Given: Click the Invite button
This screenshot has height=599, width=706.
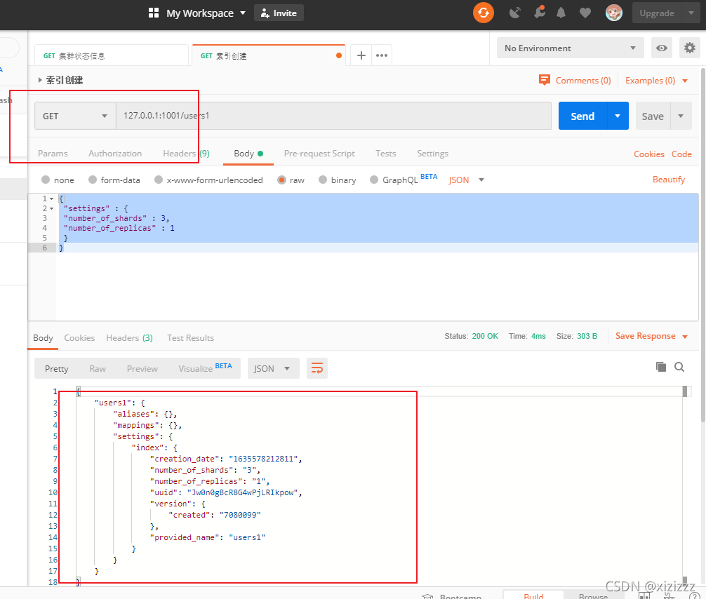Looking at the screenshot, I should pyautogui.click(x=279, y=13).
